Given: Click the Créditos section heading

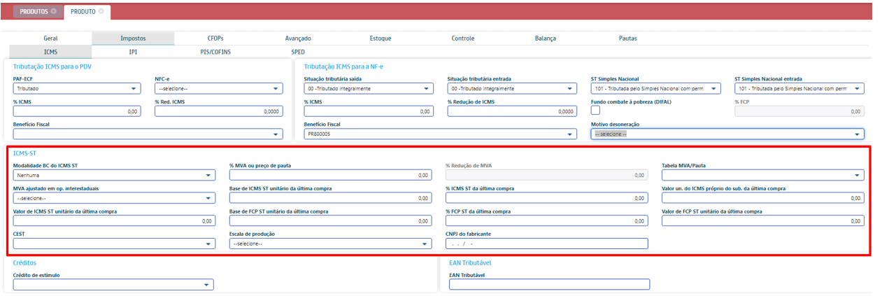Looking at the screenshot, I should pos(25,262).
